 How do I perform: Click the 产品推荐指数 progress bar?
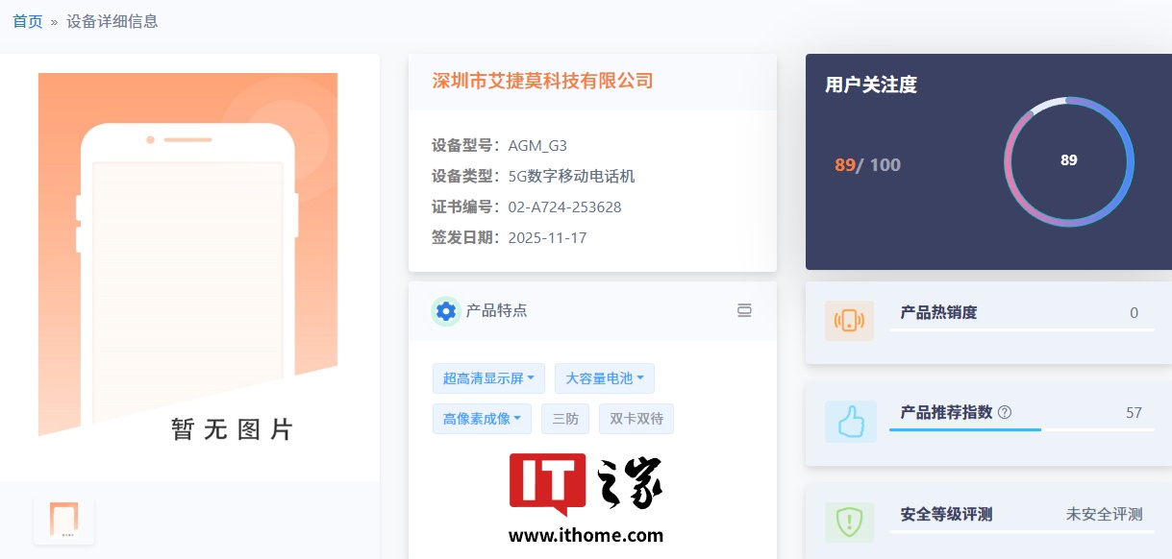(1021, 429)
